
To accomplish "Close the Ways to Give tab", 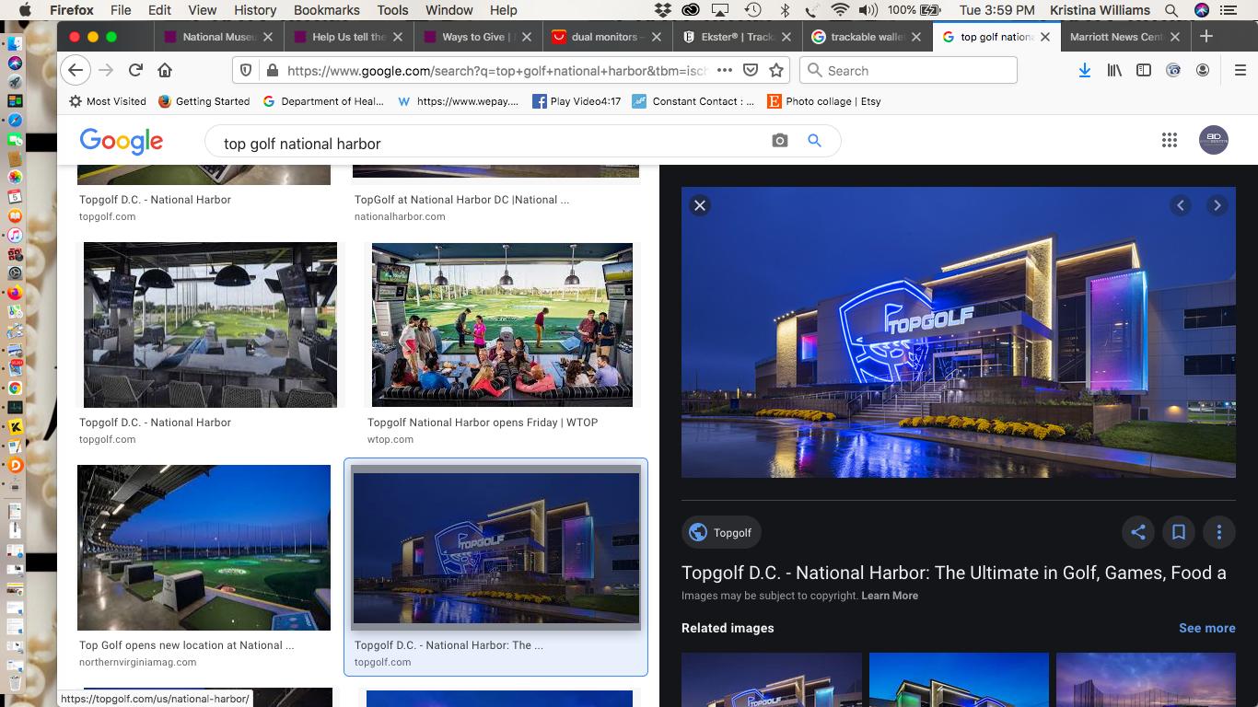I will click(527, 37).
